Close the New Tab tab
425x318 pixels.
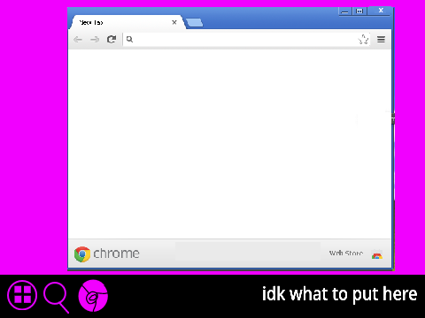point(174,22)
